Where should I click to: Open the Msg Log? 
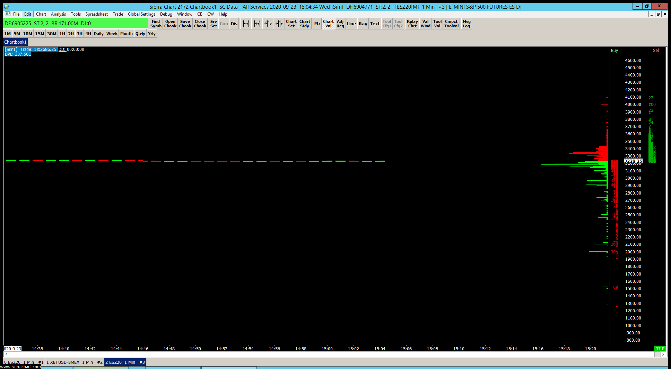[x=467, y=24]
